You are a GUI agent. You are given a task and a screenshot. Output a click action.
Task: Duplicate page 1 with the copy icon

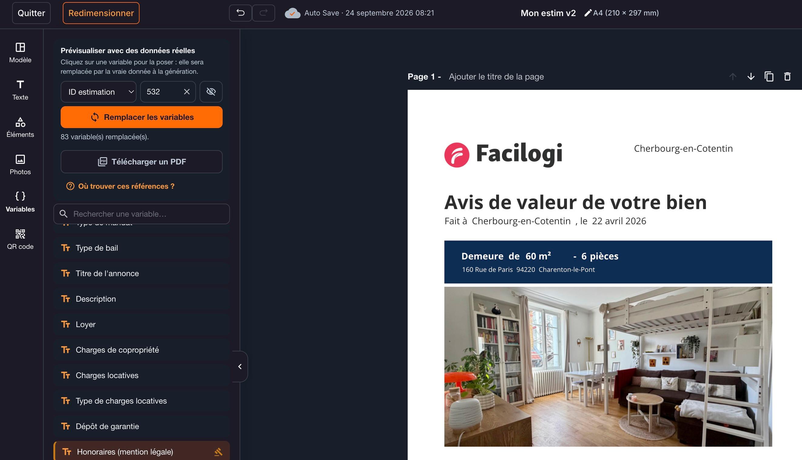769,76
